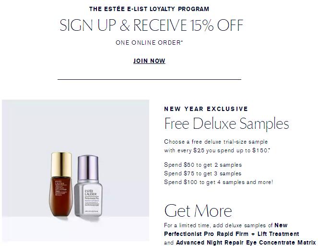Click the Spend $75 to get 3 samples line
Screen dimensions: 318x246
[x=202, y=173]
